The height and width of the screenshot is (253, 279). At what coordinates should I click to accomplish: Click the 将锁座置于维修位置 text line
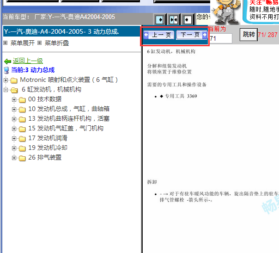point(170,72)
